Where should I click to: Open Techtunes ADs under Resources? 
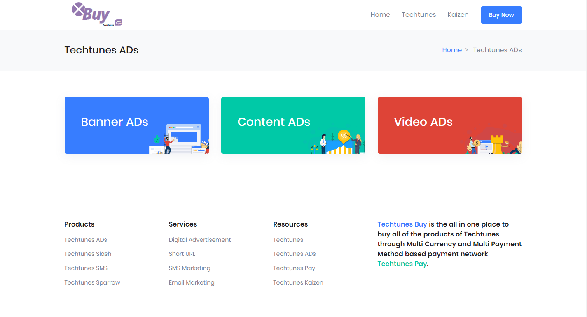click(295, 254)
